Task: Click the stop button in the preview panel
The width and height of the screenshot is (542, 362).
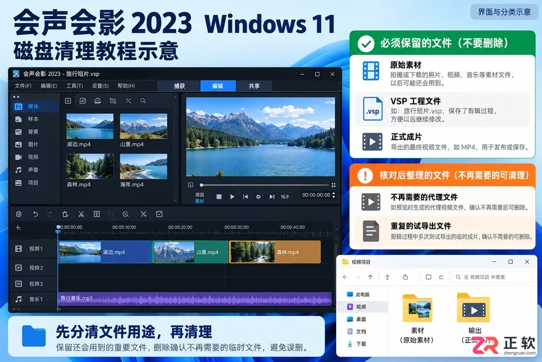Action: (219, 197)
